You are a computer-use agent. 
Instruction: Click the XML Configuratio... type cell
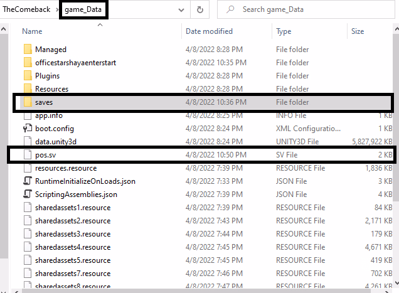(308, 129)
